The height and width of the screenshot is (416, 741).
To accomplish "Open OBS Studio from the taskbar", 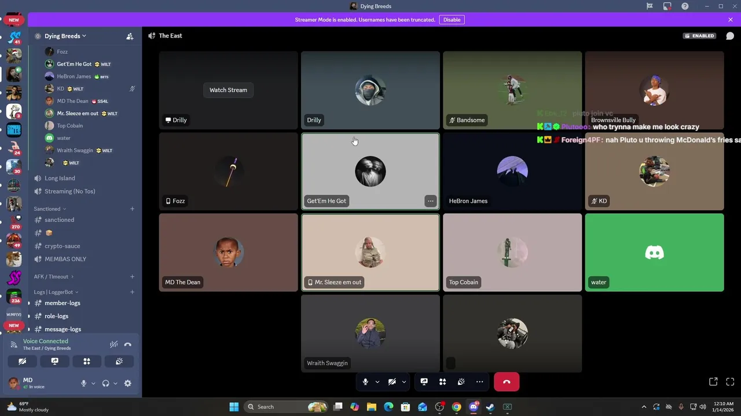I will click(439, 407).
